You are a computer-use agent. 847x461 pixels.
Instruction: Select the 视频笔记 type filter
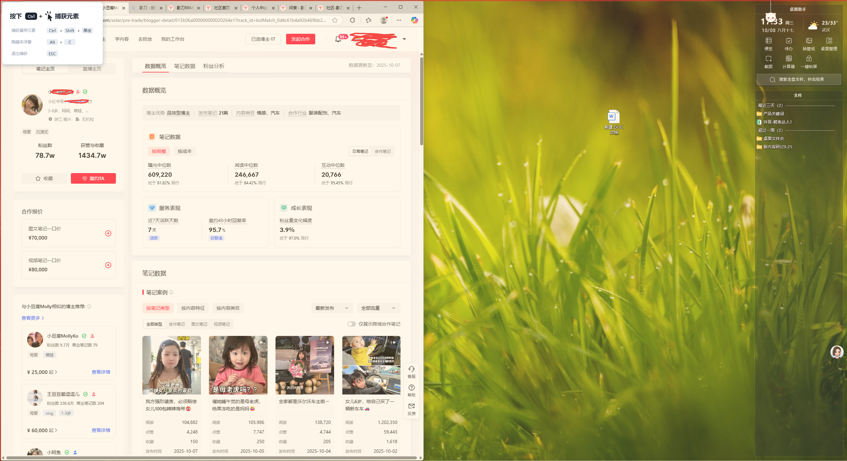[222, 324]
